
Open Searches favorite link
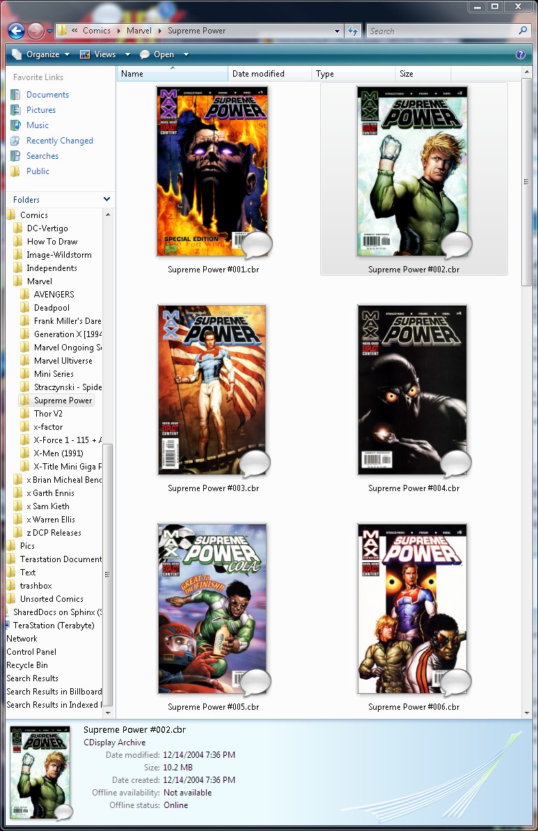click(42, 156)
